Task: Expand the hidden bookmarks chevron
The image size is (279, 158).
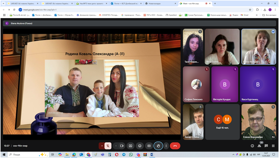Action: click(257, 15)
